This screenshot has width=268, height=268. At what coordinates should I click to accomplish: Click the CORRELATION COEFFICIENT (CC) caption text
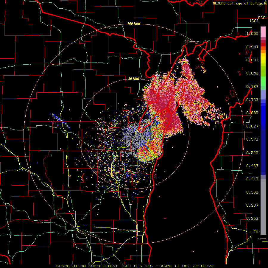94,266
